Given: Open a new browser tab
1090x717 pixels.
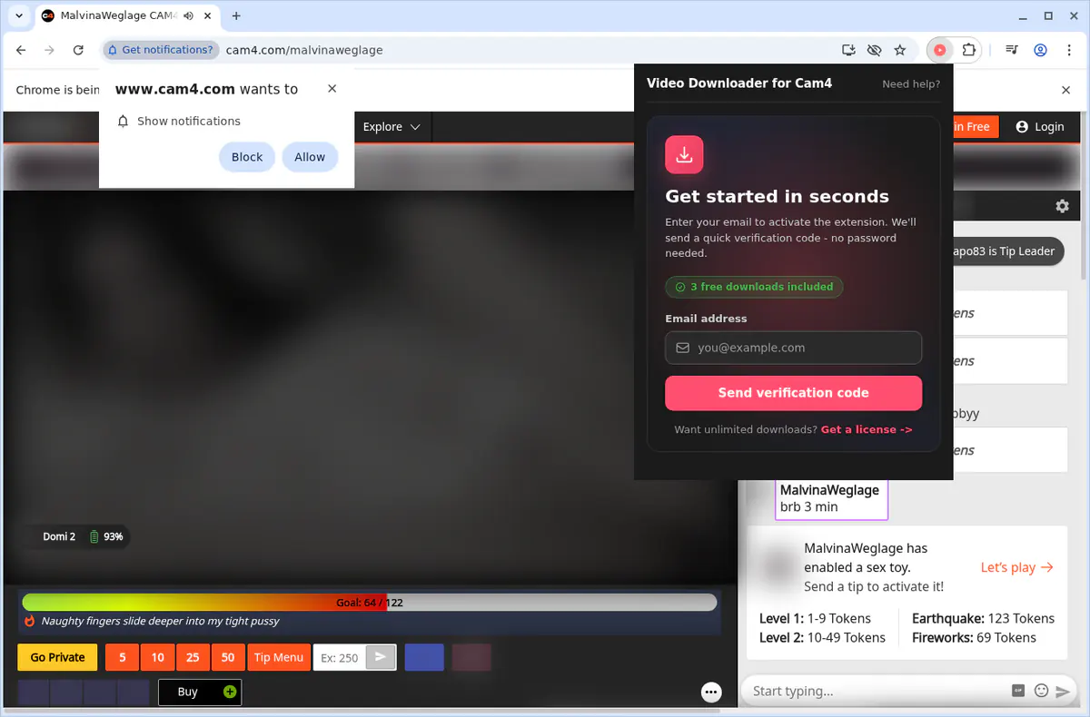Looking at the screenshot, I should pos(236,15).
